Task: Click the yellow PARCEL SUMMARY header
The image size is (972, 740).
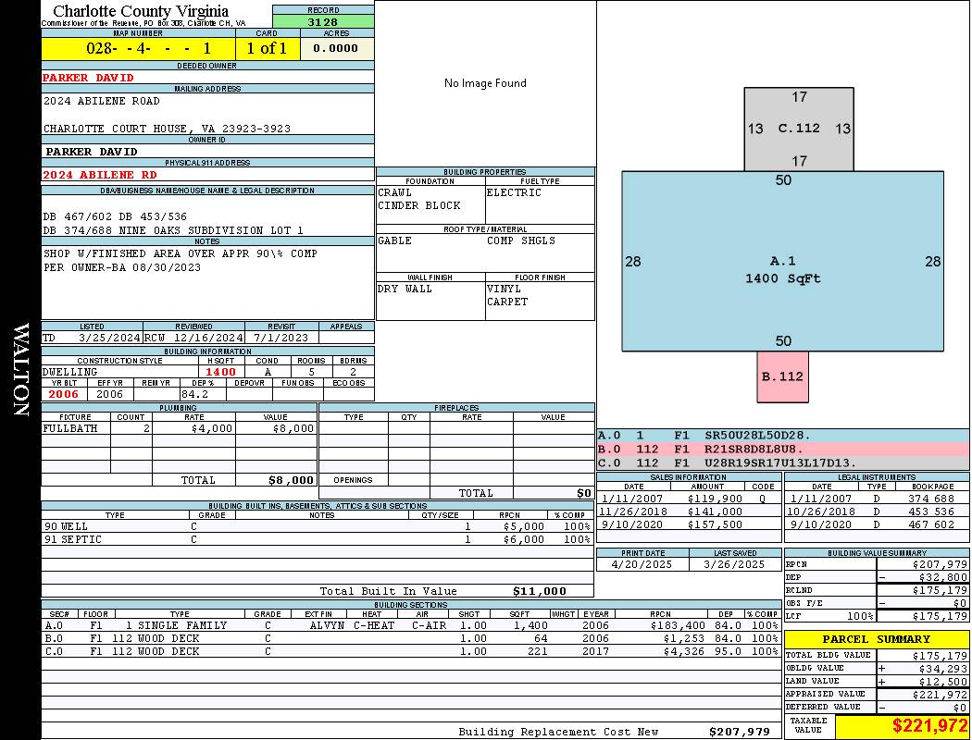Action: tap(877, 639)
